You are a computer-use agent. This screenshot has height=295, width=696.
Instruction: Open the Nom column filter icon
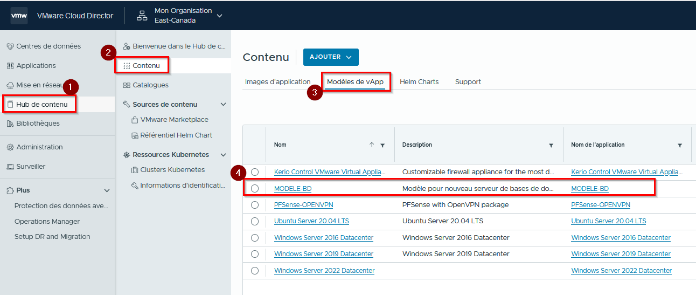tap(382, 146)
